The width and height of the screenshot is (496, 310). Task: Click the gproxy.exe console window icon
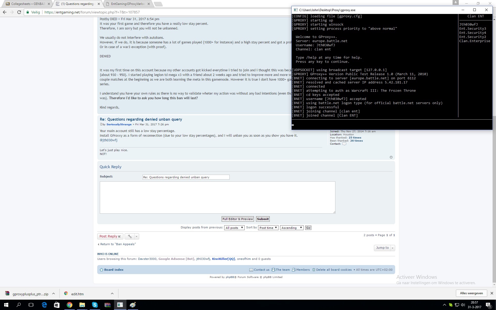click(x=295, y=10)
